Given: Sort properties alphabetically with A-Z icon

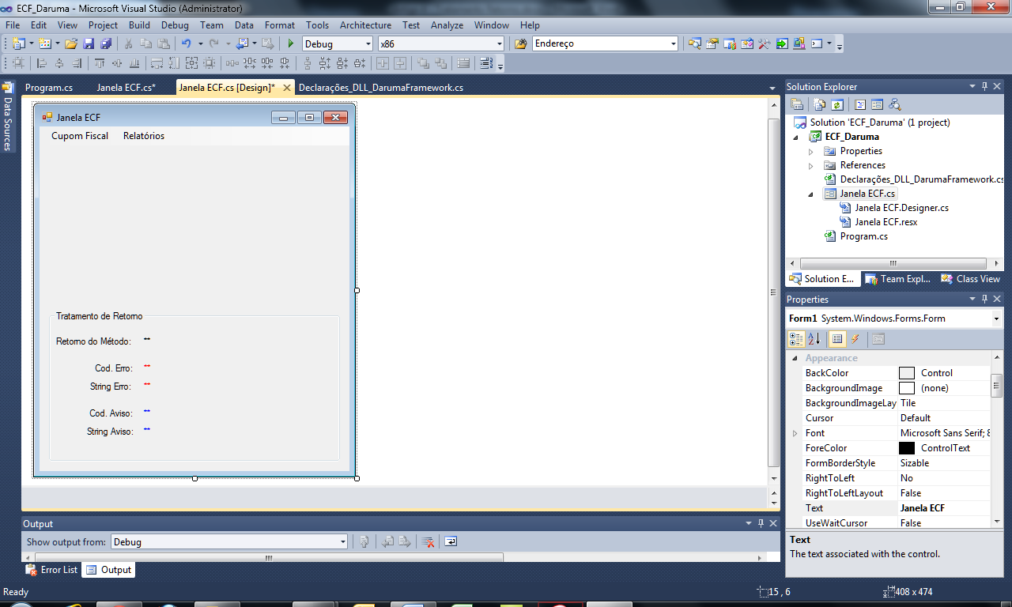Looking at the screenshot, I should coord(814,339).
